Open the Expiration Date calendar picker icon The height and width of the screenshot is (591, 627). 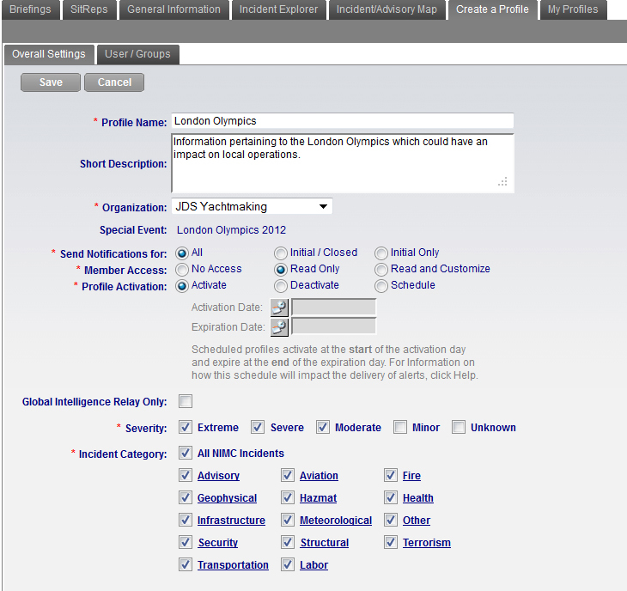(279, 326)
